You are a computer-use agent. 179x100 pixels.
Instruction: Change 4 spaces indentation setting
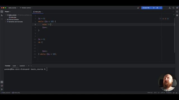pos(169,92)
